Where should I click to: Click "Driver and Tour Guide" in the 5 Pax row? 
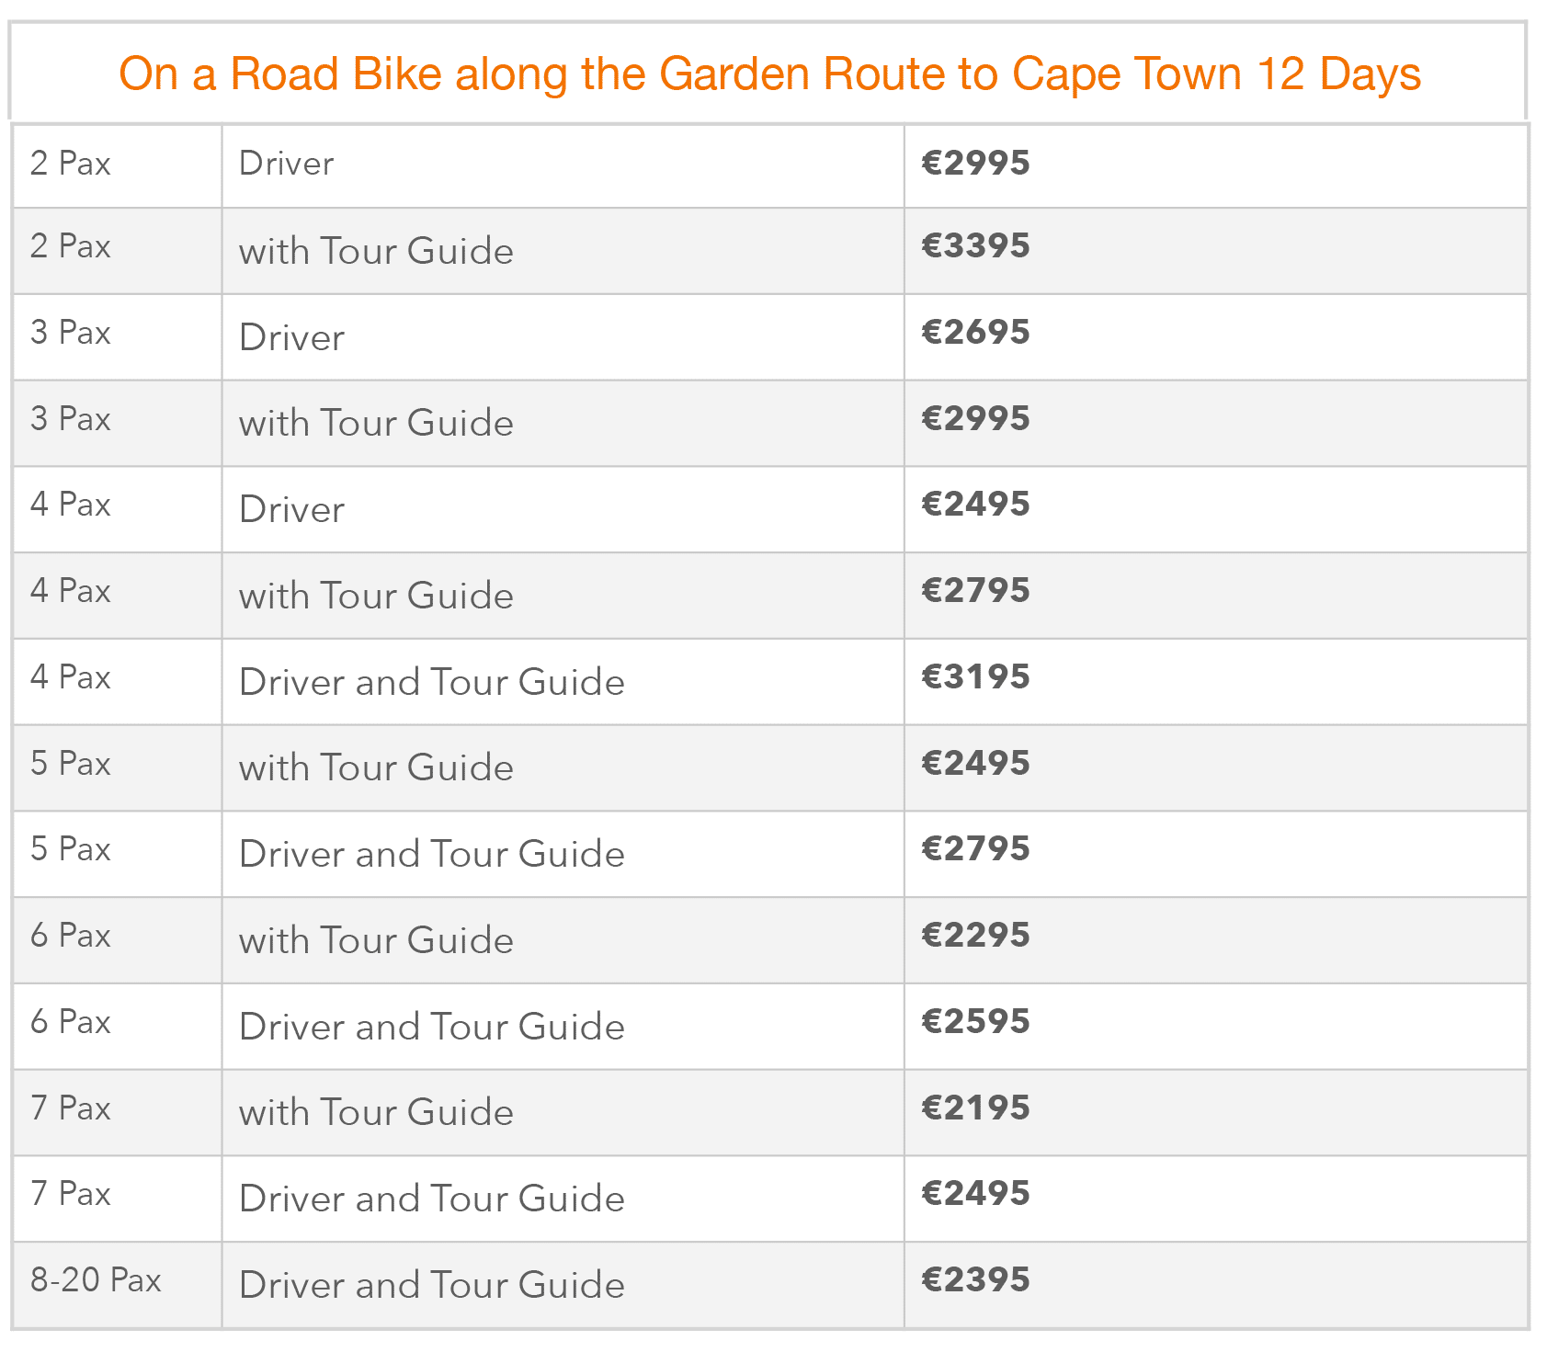(431, 854)
